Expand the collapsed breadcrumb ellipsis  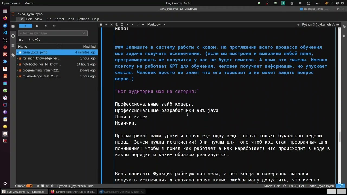pos(26,40)
